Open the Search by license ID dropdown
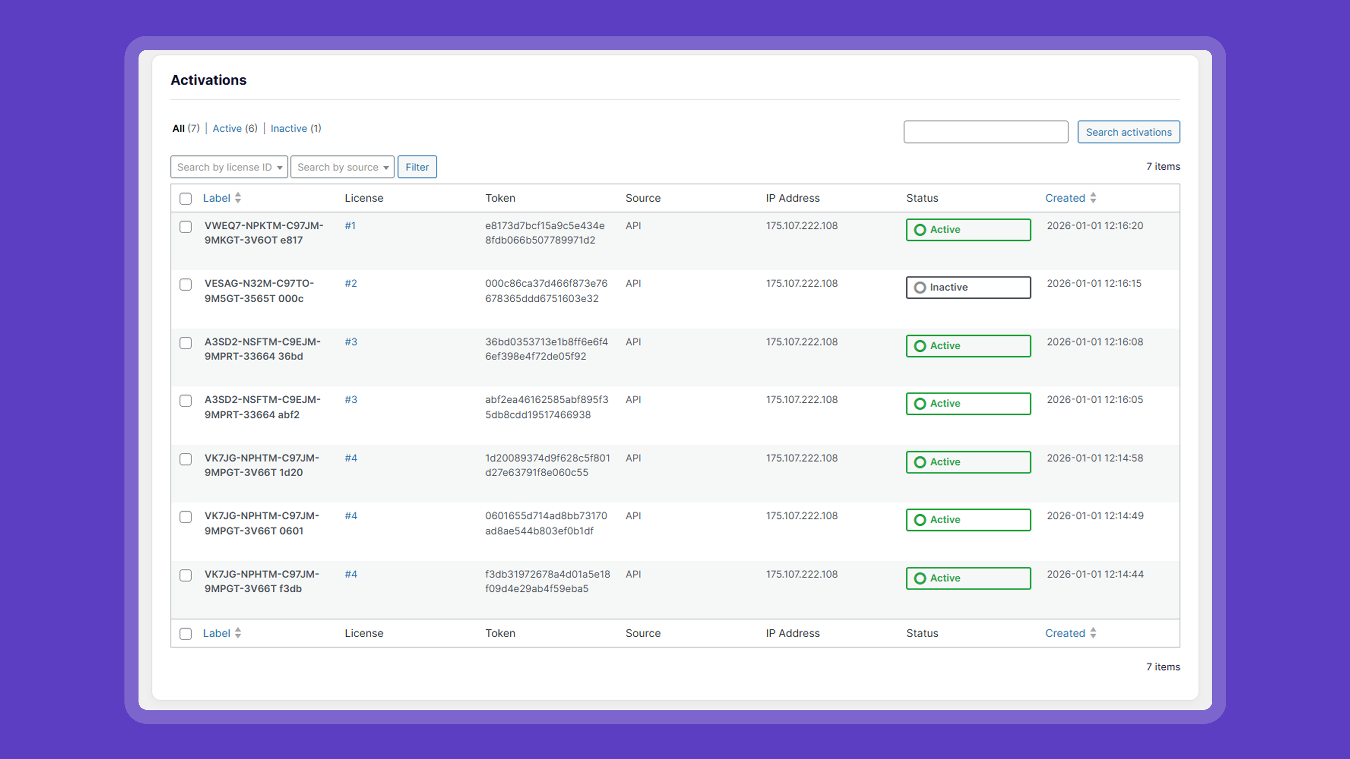This screenshot has height=759, width=1350. (x=229, y=167)
